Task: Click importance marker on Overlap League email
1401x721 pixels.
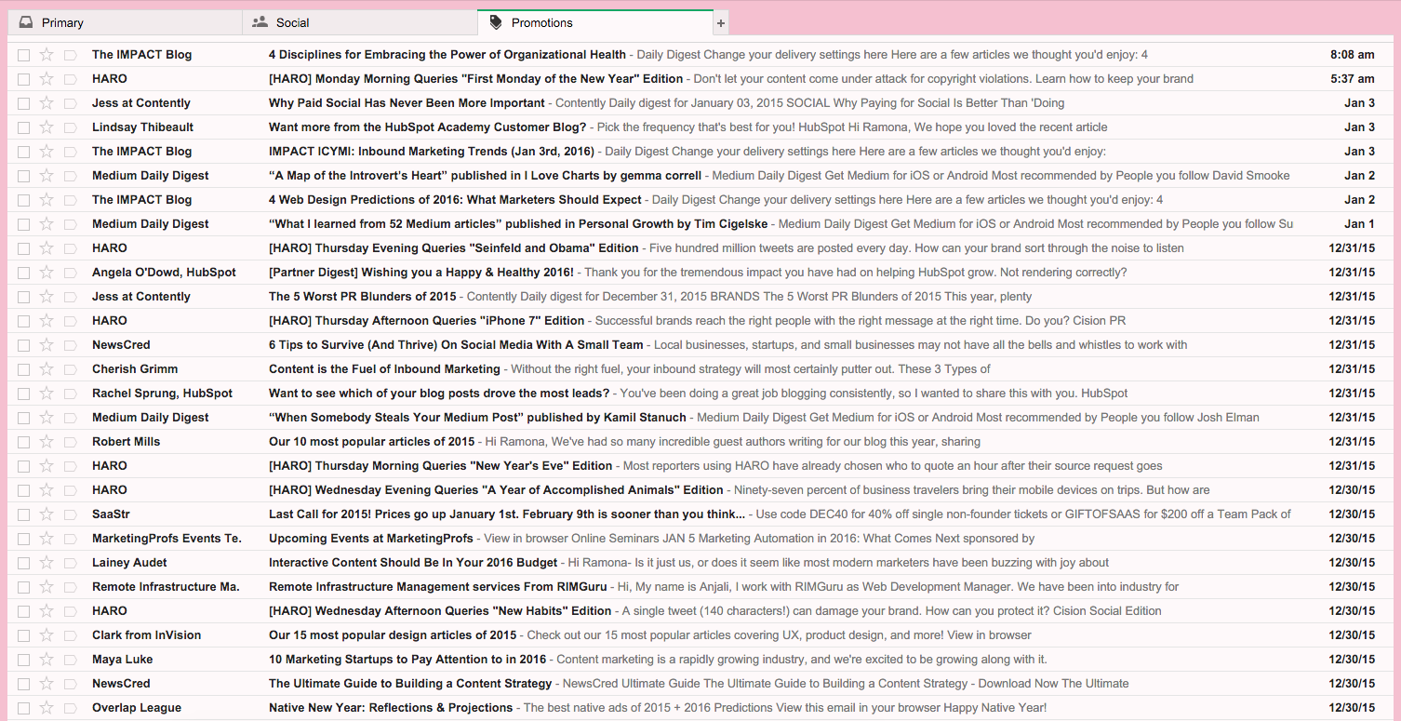Action: (70, 708)
